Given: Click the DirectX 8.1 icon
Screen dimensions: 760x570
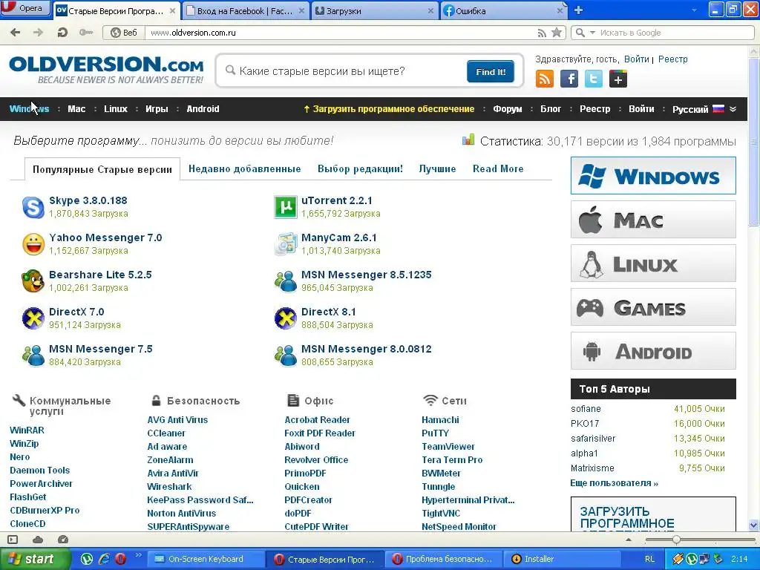Looking at the screenshot, I should click(x=285, y=318).
